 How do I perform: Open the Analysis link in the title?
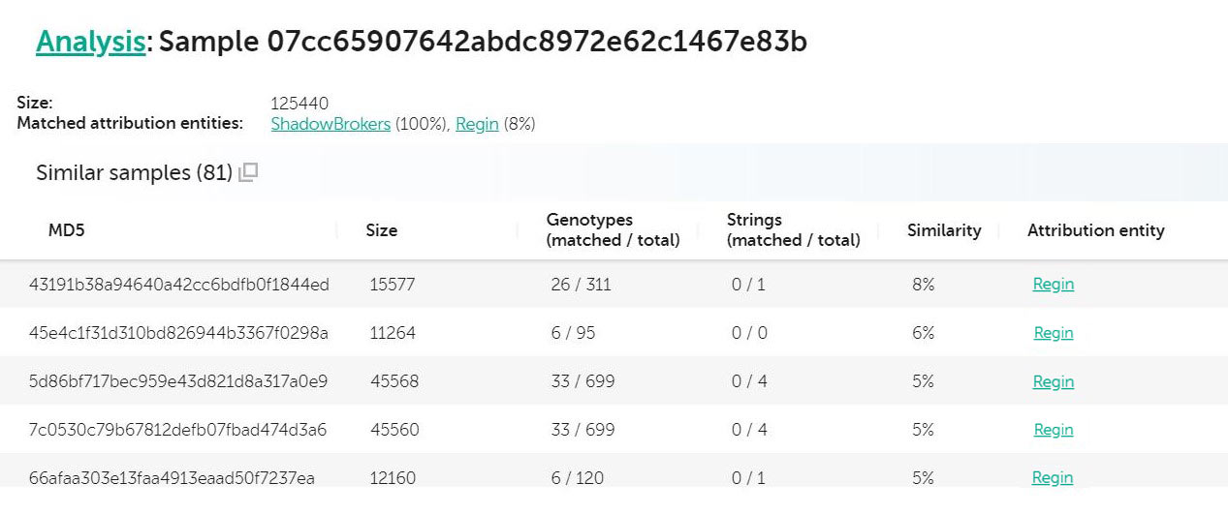point(90,42)
